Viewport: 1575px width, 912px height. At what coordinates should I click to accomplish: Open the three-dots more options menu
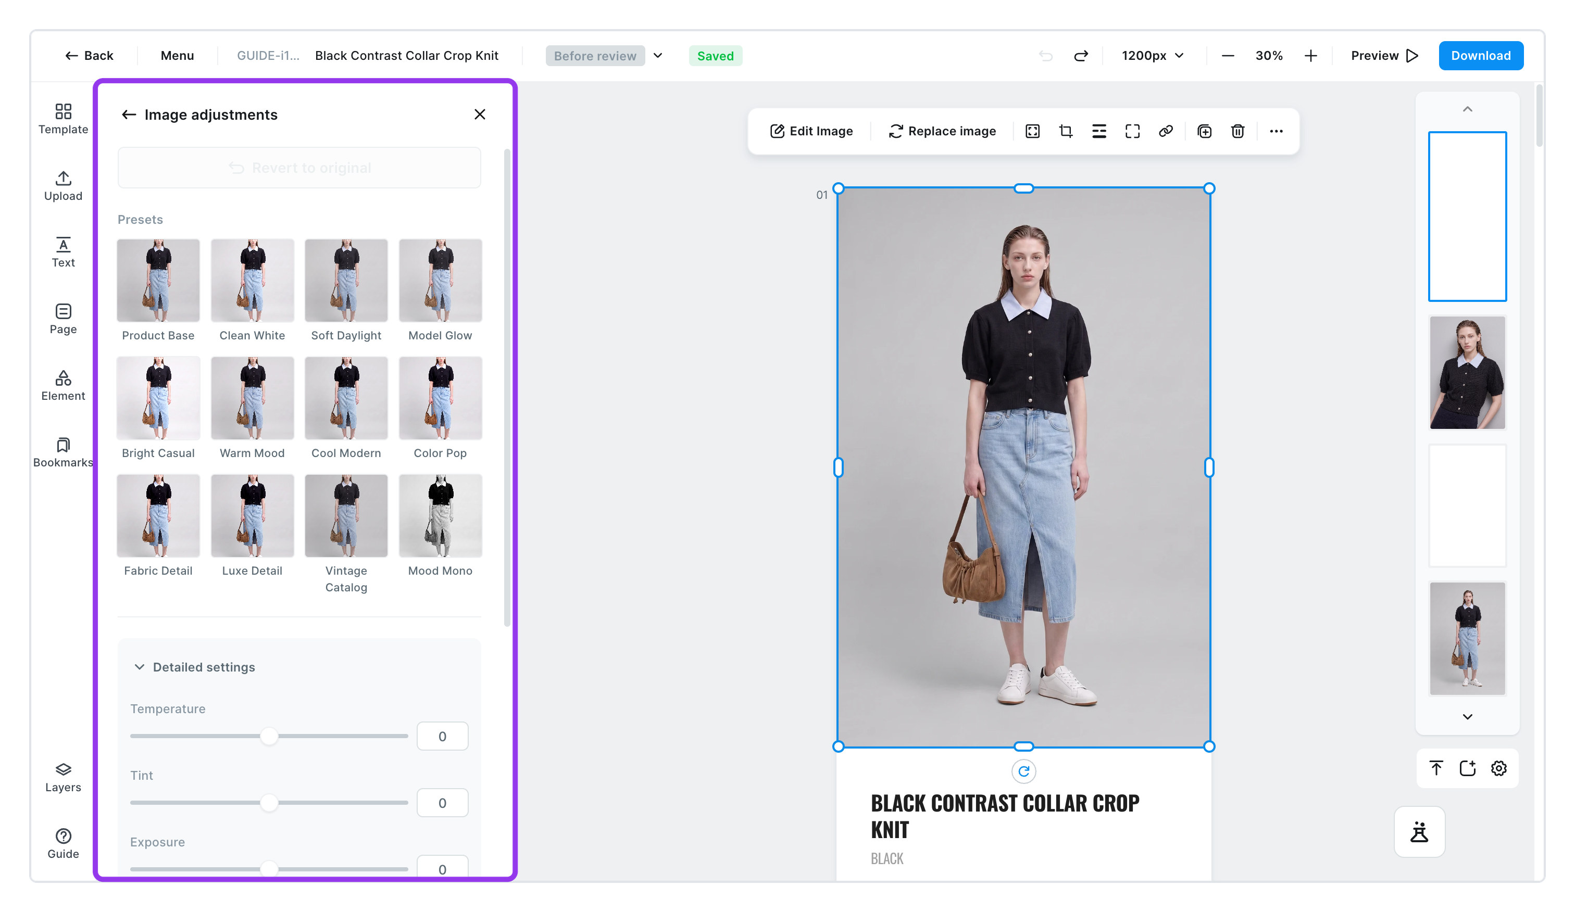[x=1276, y=131]
